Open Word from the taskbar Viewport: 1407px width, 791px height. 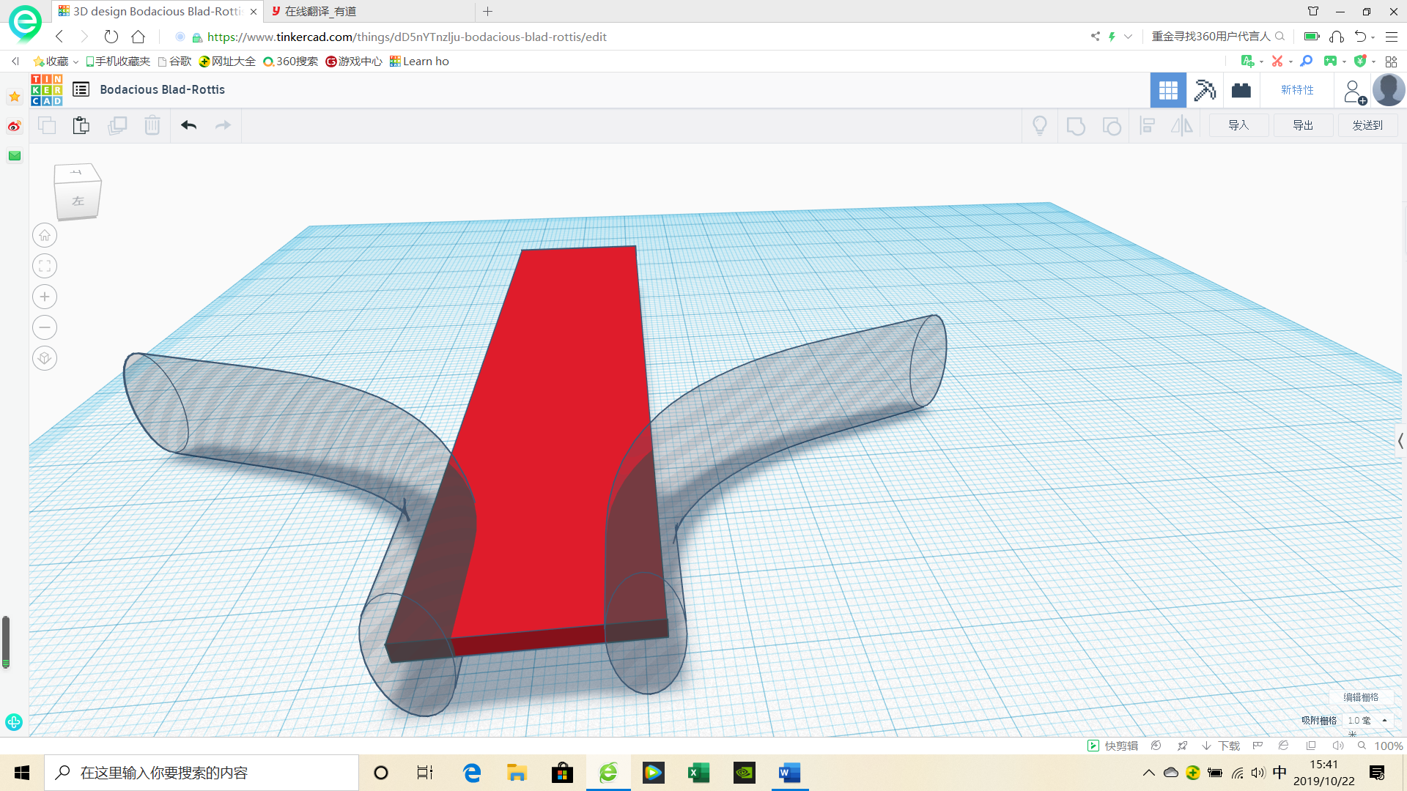pyautogui.click(x=789, y=773)
